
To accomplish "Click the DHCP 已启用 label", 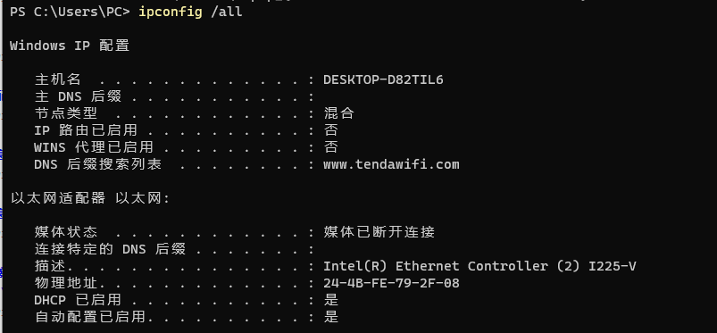I will pyautogui.click(x=78, y=300).
